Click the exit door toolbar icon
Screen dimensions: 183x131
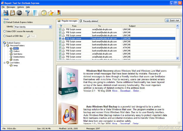(59, 13)
